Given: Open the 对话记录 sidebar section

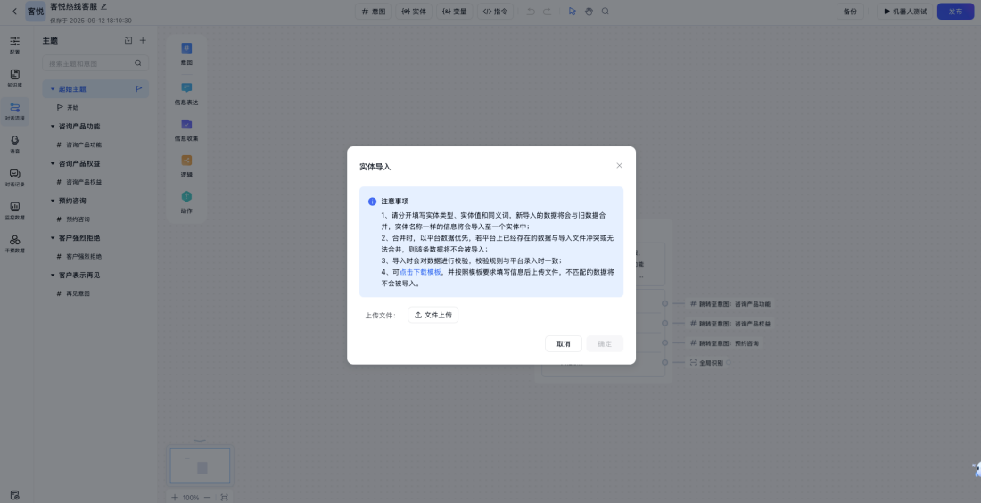Looking at the screenshot, I should [15, 177].
